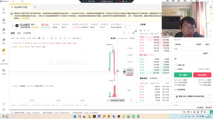The width and height of the screenshot is (213, 119).
Task: Switch chart to 深度图 depth view
Action: point(132,38)
